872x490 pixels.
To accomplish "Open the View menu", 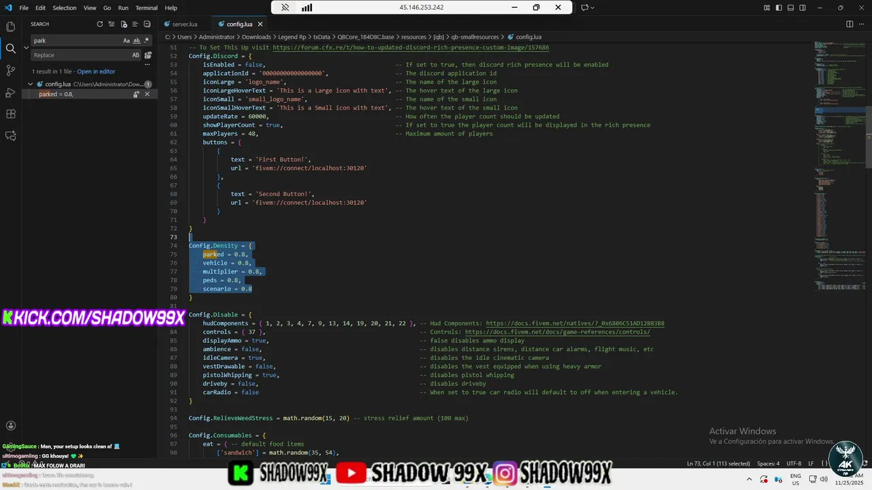I will click(x=90, y=7).
